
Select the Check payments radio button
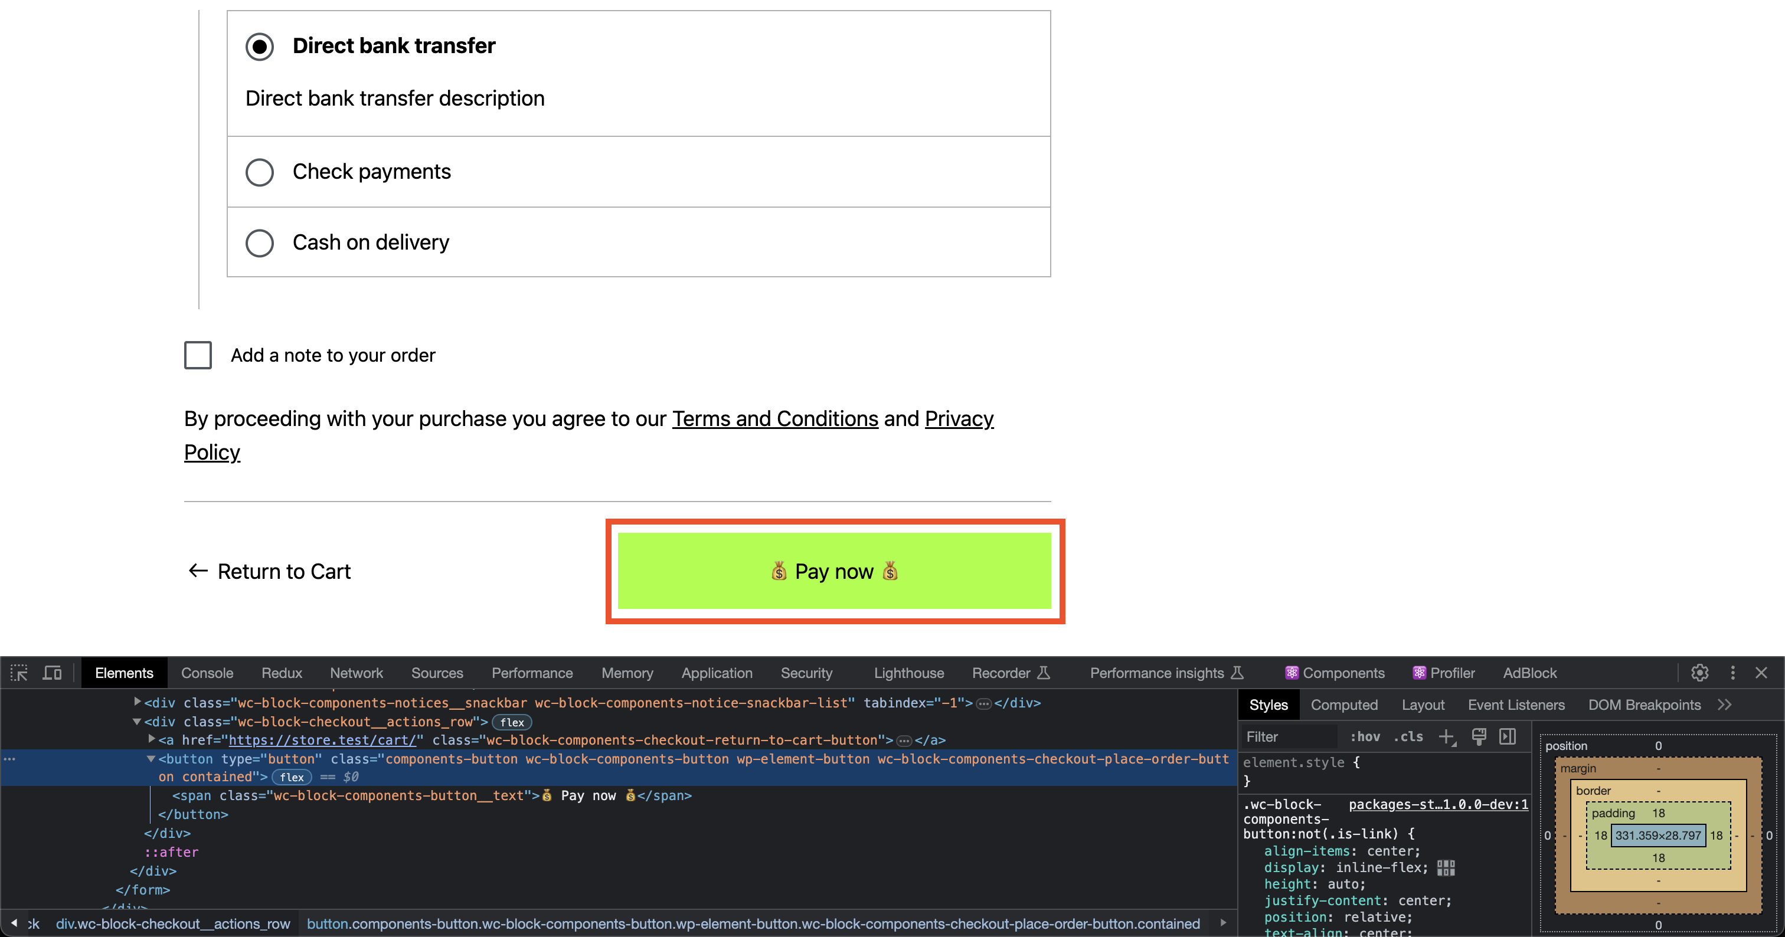259,172
